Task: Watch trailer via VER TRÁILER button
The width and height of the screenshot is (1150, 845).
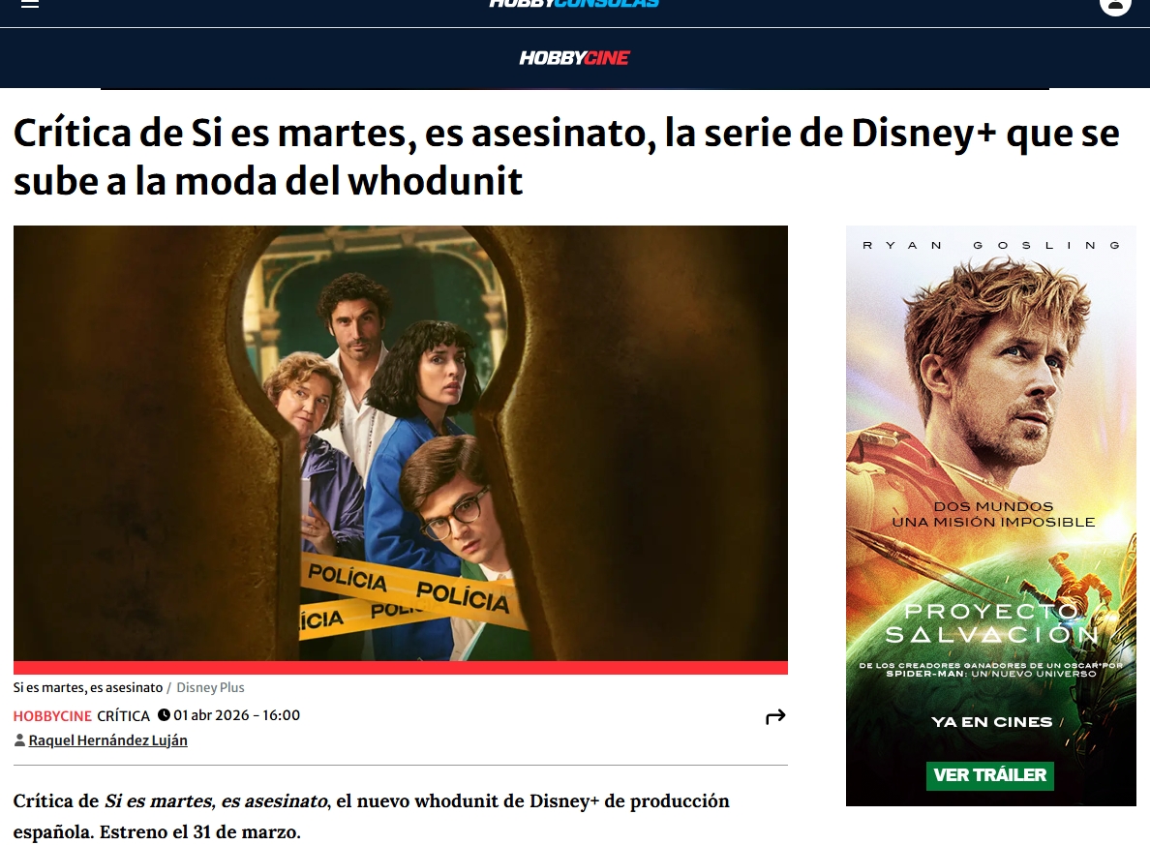Action: (x=990, y=775)
